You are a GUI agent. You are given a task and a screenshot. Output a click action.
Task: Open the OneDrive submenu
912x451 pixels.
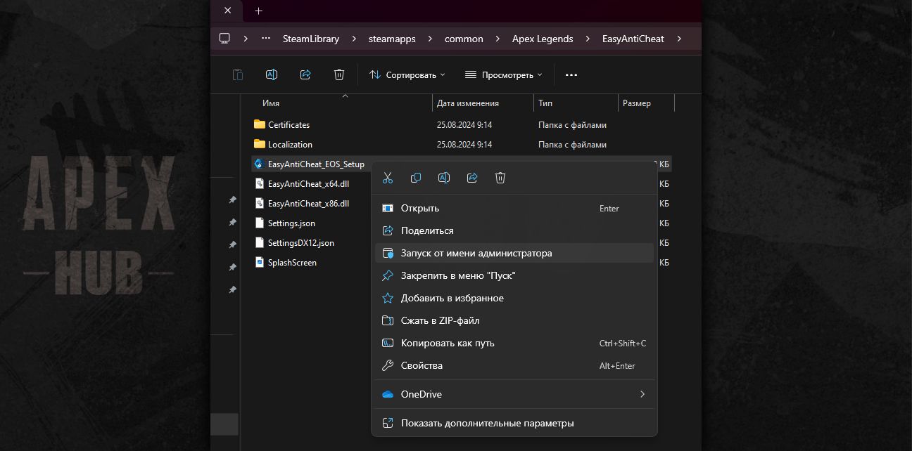point(514,394)
